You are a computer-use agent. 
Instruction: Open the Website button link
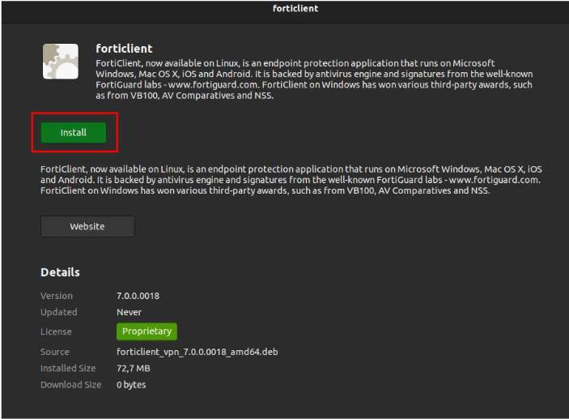pyautogui.click(x=87, y=226)
